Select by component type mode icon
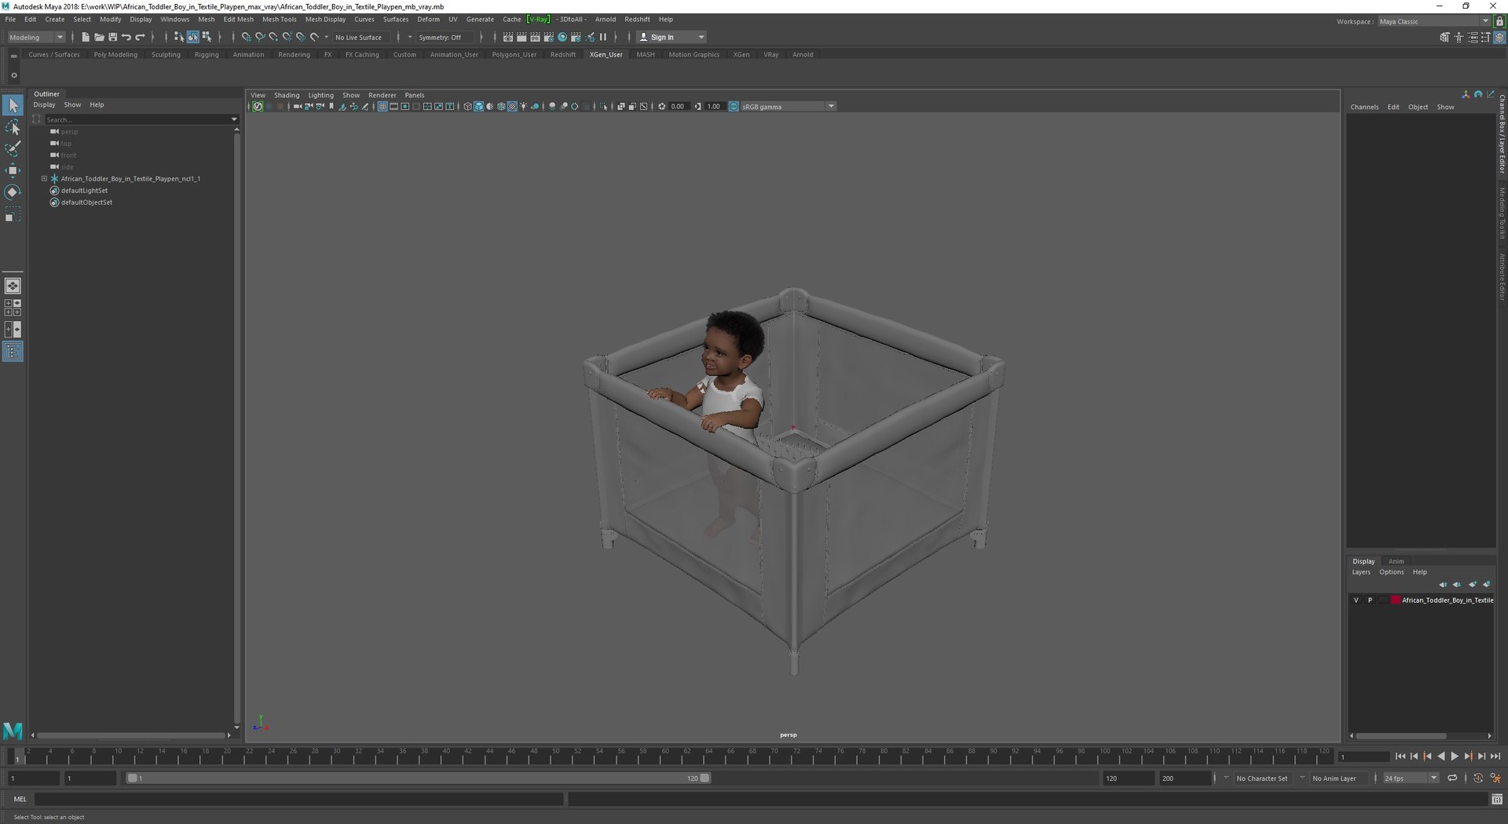This screenshot has width=1508, height=824. click(x=207, y=37)
